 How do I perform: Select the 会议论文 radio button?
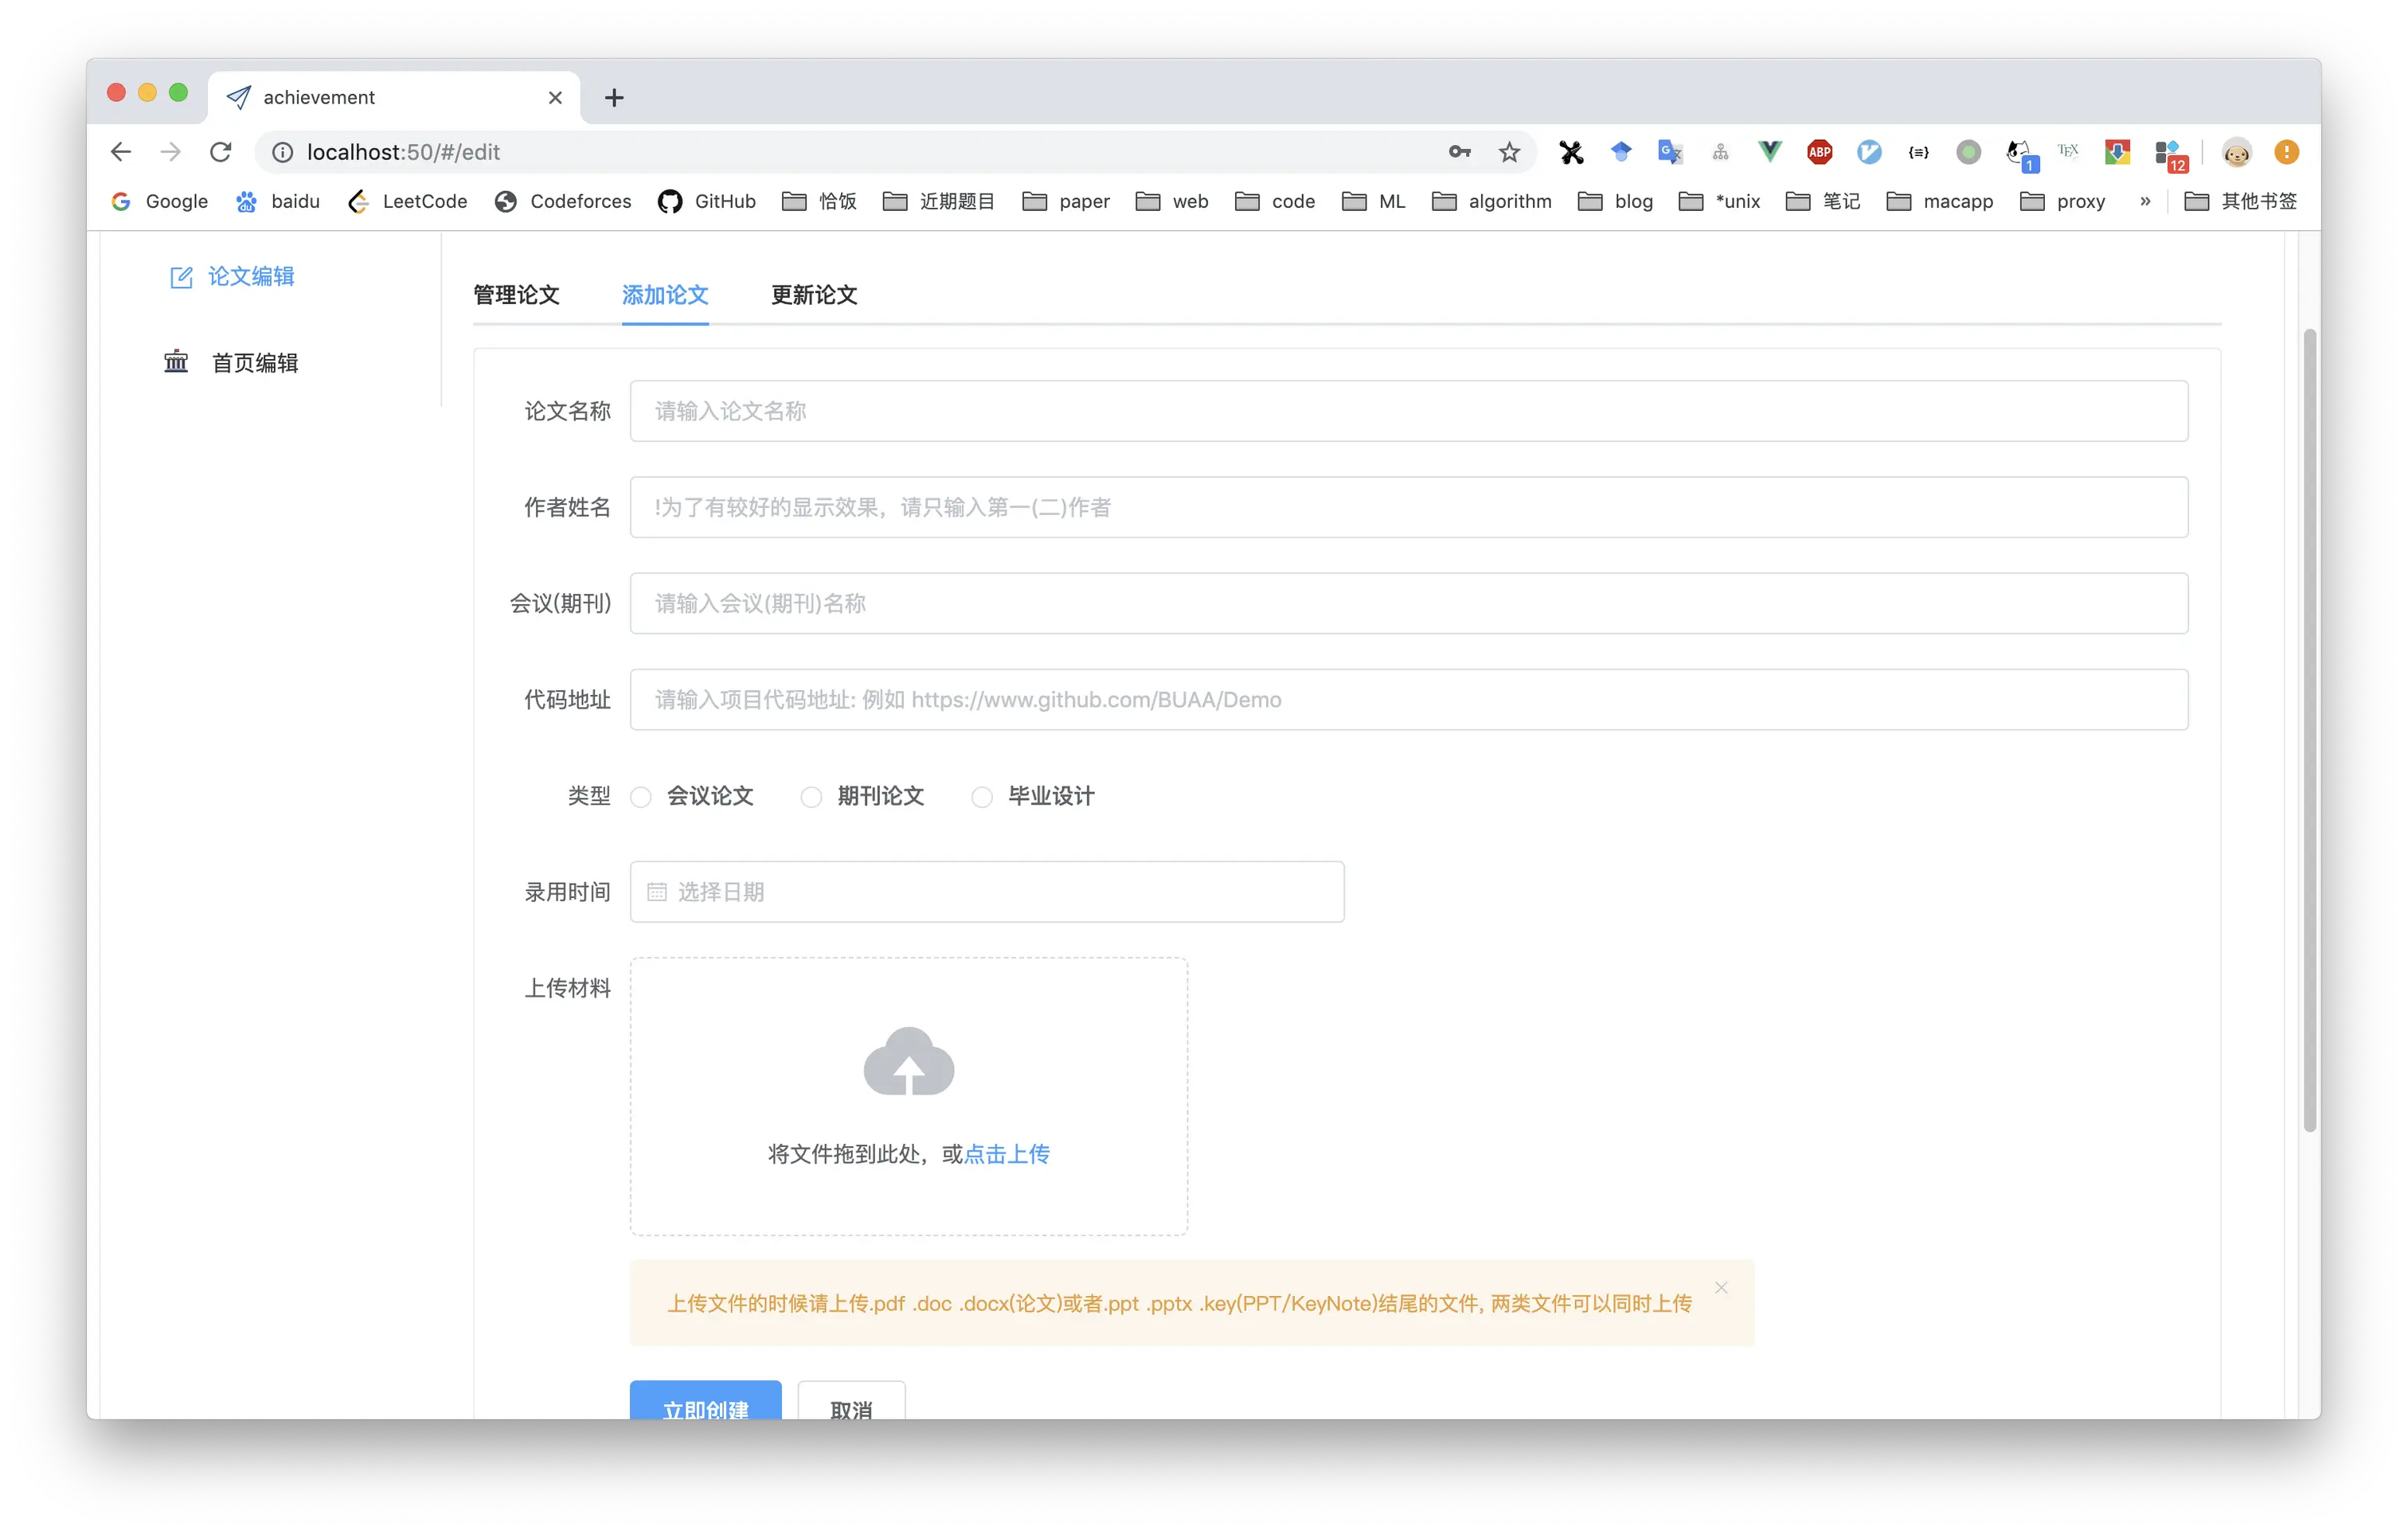(x=641, y=797)
